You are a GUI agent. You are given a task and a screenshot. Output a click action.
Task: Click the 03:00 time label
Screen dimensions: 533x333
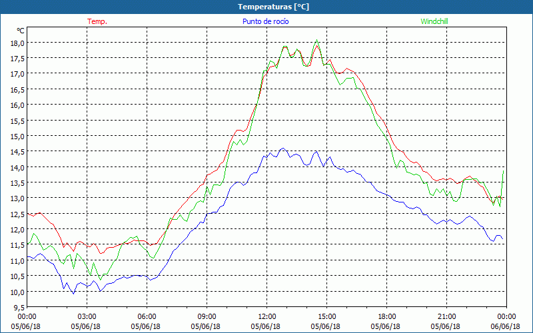pyautogui.click(x=87, y=317)
